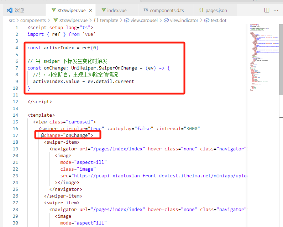Click UniHelper.SwiperOnChange type annotation
The height and width of the screenshot is (227, 283).
104,68
